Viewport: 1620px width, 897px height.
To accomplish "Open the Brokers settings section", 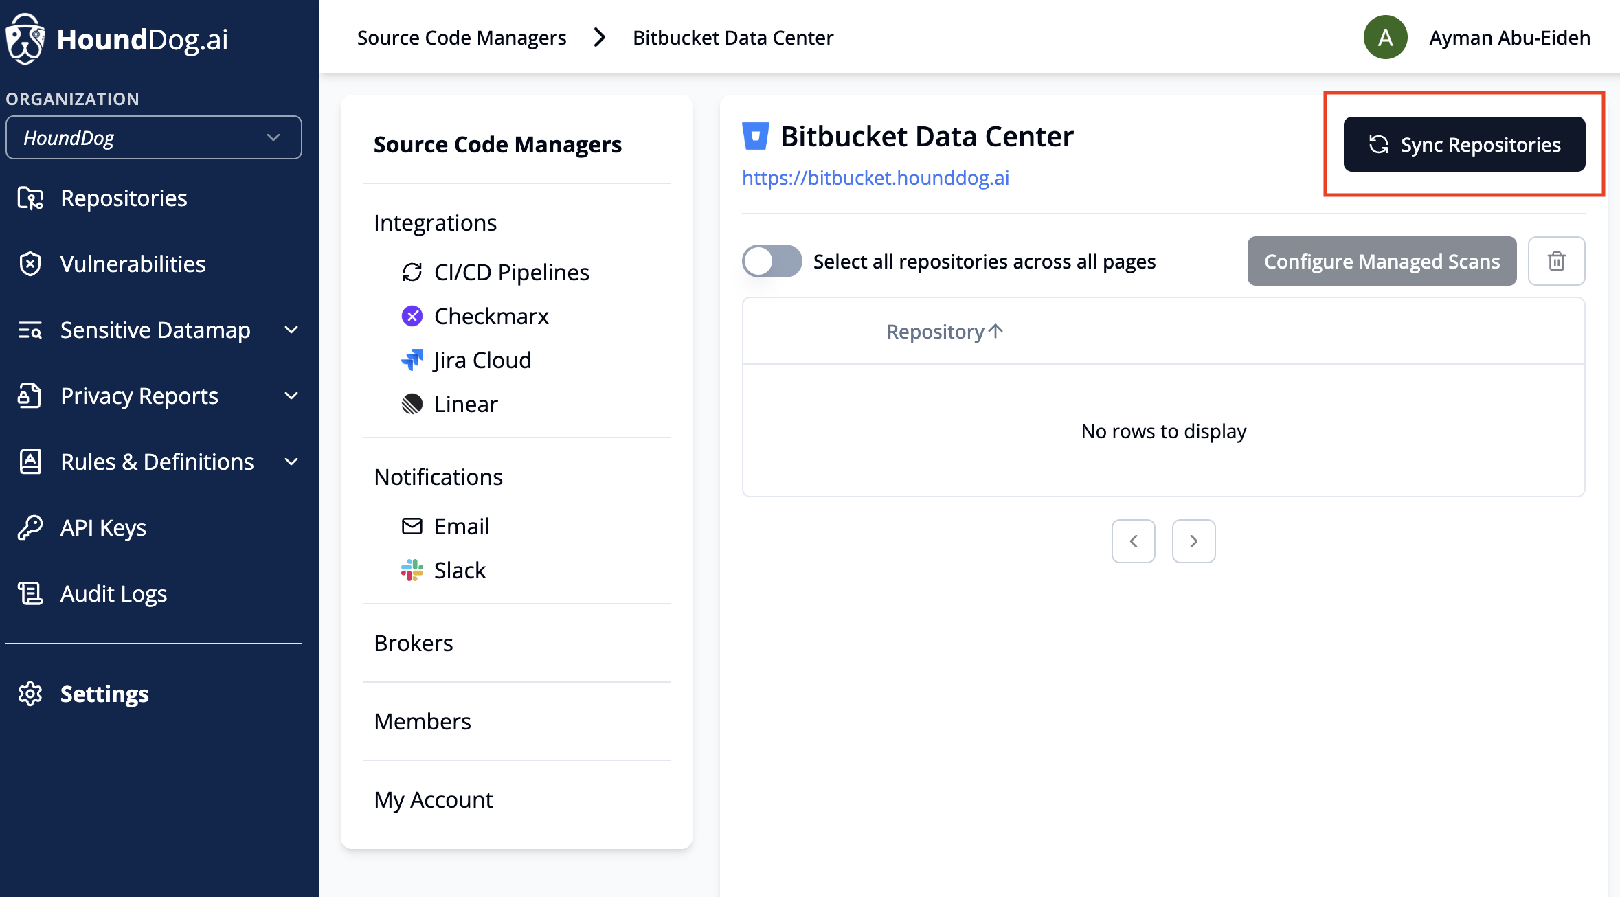I will point(414,643).
